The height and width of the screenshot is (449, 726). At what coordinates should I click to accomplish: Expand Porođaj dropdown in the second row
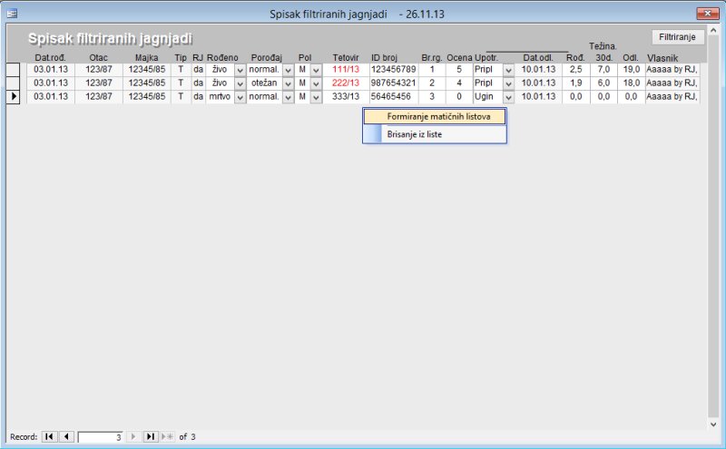click(x=288, y=83)
